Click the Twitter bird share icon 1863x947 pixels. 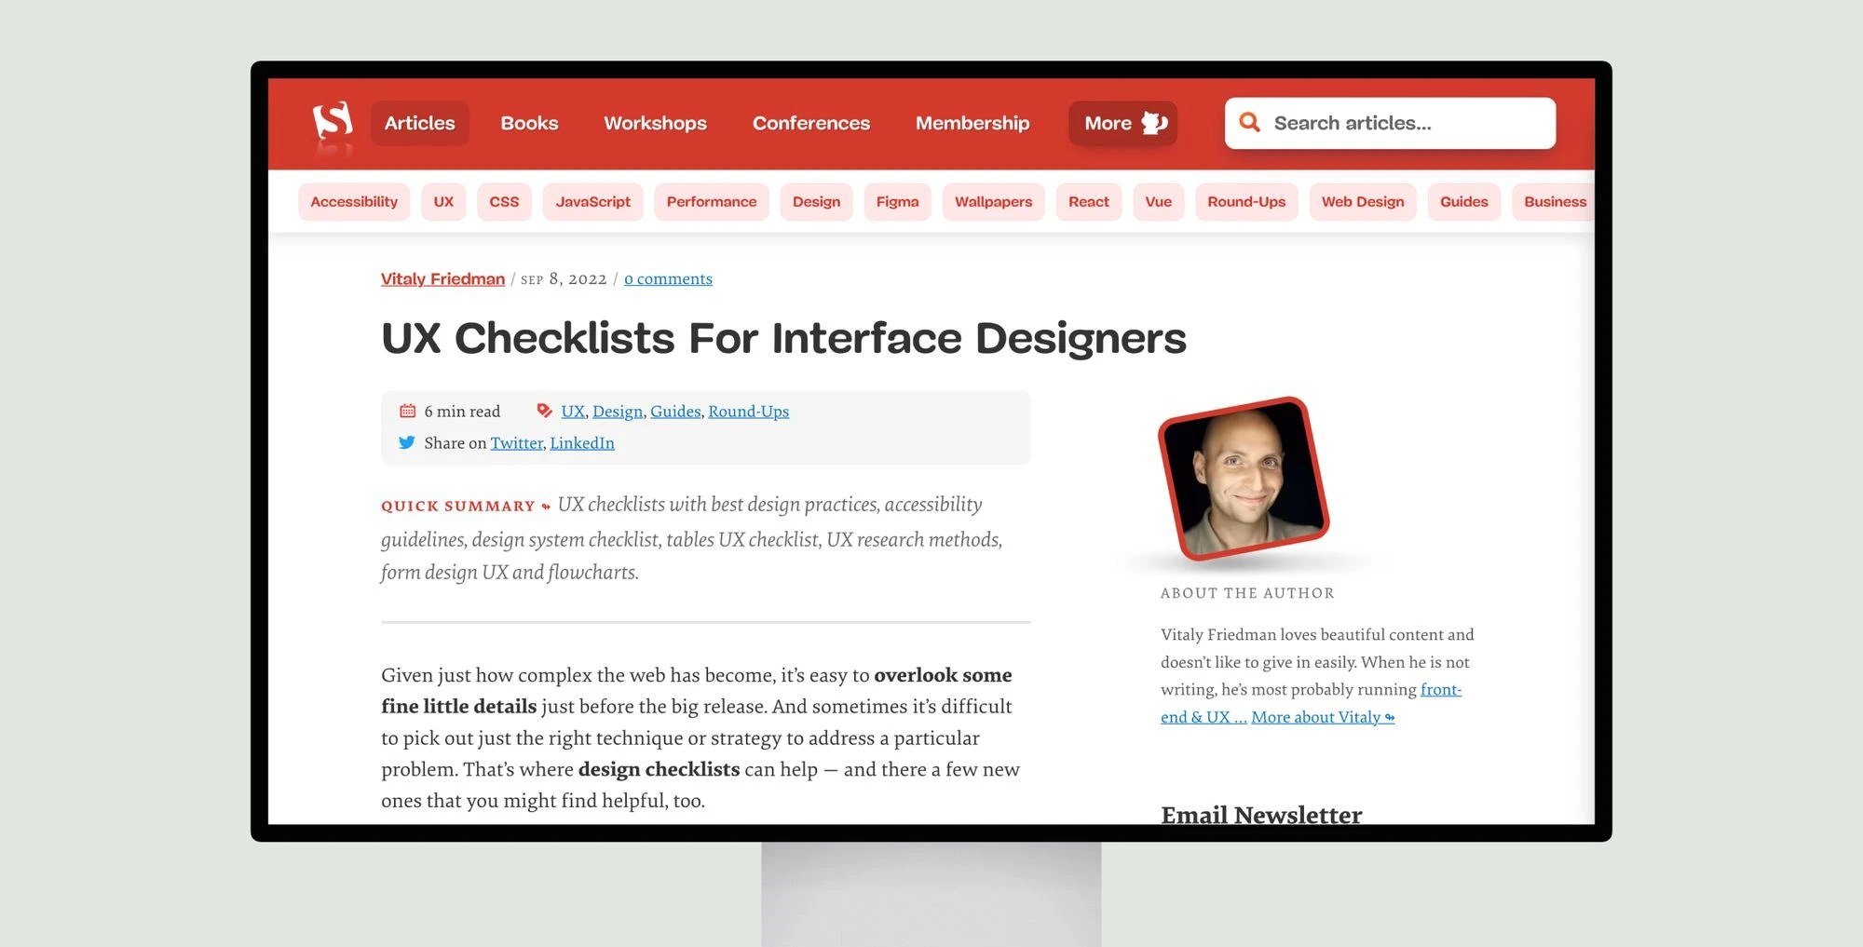point(406,442)
